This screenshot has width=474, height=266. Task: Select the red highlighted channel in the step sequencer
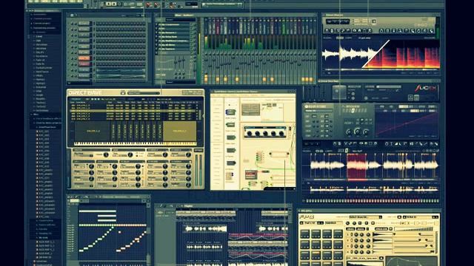click(84, 58)
